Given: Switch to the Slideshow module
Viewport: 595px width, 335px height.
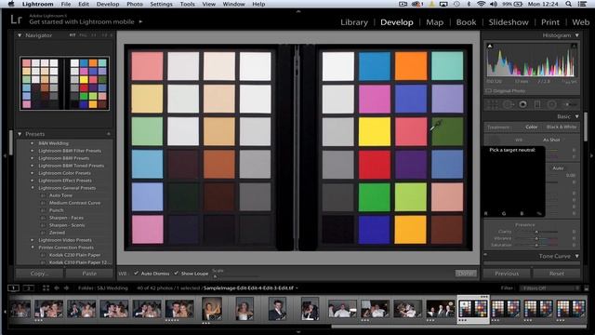Looking at the screenshot, I should [x=509, y=22].
